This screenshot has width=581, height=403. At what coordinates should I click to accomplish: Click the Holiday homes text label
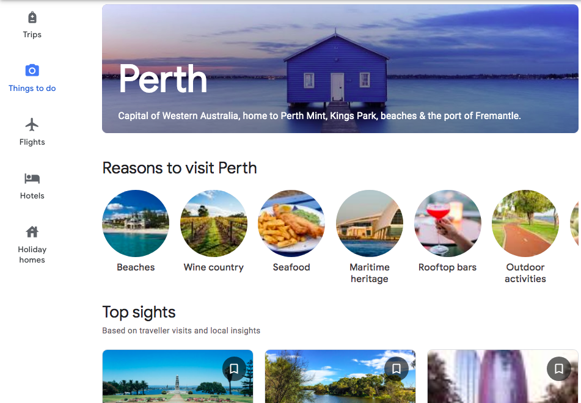[32, 255]
